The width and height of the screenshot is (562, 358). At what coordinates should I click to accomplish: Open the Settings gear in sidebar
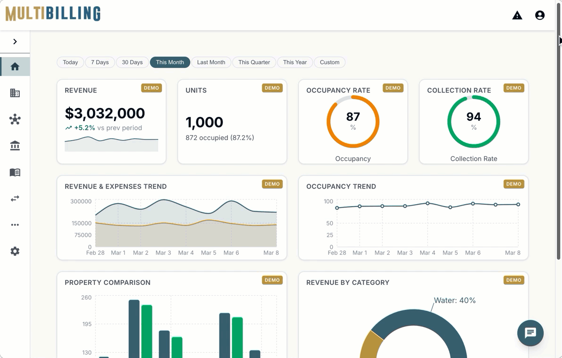pos(15,251)
